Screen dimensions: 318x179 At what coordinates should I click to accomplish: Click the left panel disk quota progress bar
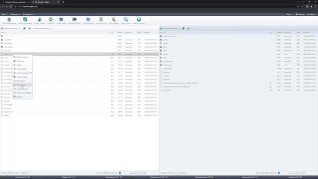138,173
